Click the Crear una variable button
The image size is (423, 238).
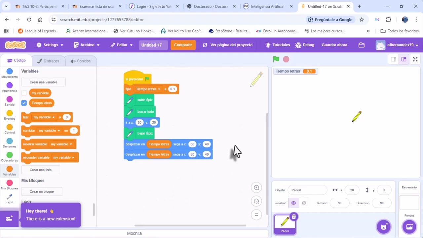coord(43,82)
